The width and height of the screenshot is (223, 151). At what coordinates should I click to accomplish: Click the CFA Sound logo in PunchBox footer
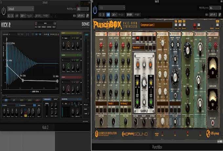coord(135,134)
